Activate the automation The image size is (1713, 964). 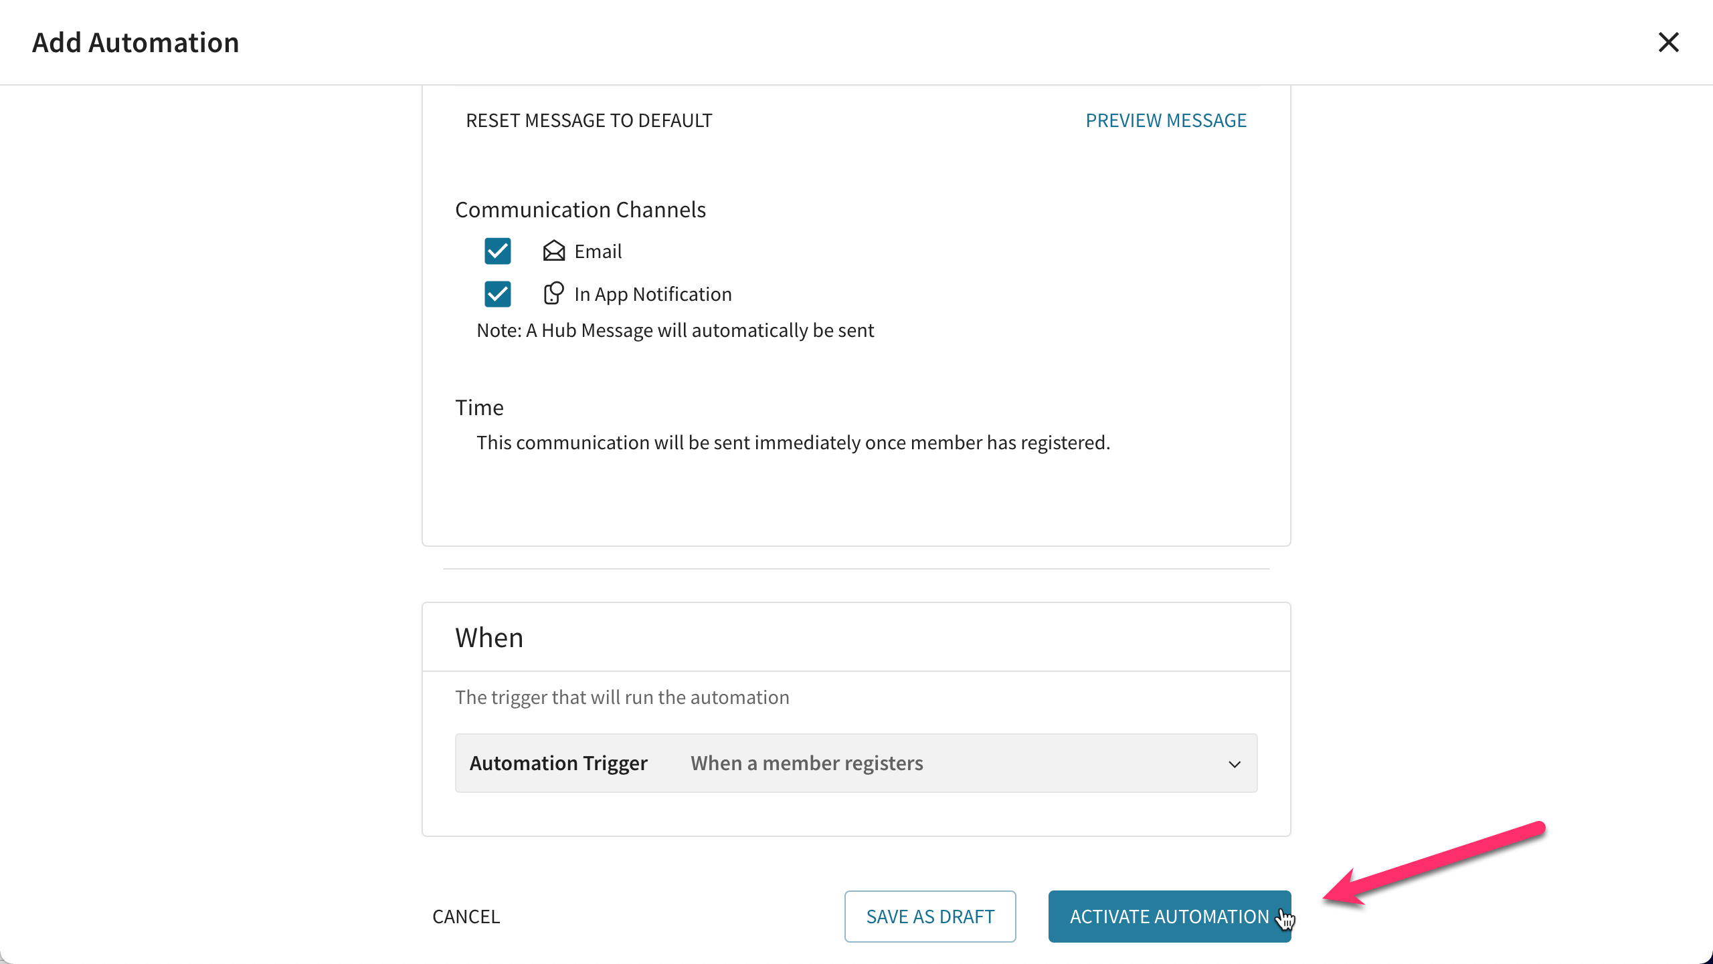1169,917
